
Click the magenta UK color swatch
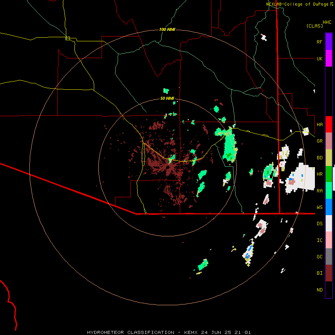click(x=329, y=58)
